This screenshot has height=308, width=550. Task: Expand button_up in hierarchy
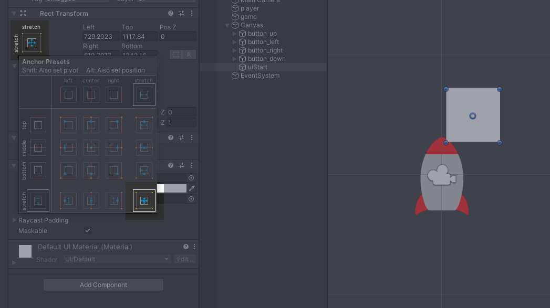click(235, 34)
